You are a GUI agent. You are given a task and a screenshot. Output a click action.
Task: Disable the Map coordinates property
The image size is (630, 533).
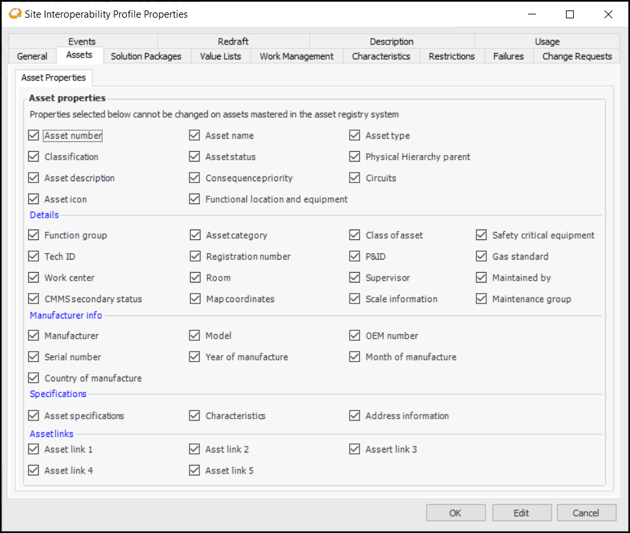[x=195, y=299]
